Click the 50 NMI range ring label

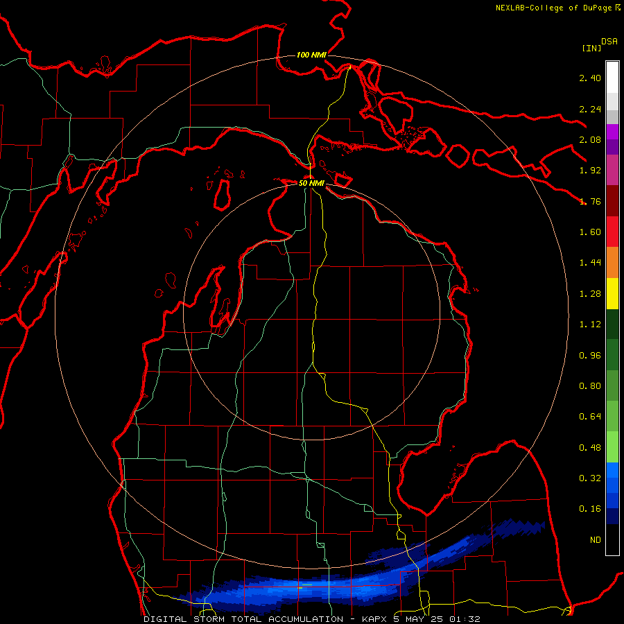(x=311, y=183)
